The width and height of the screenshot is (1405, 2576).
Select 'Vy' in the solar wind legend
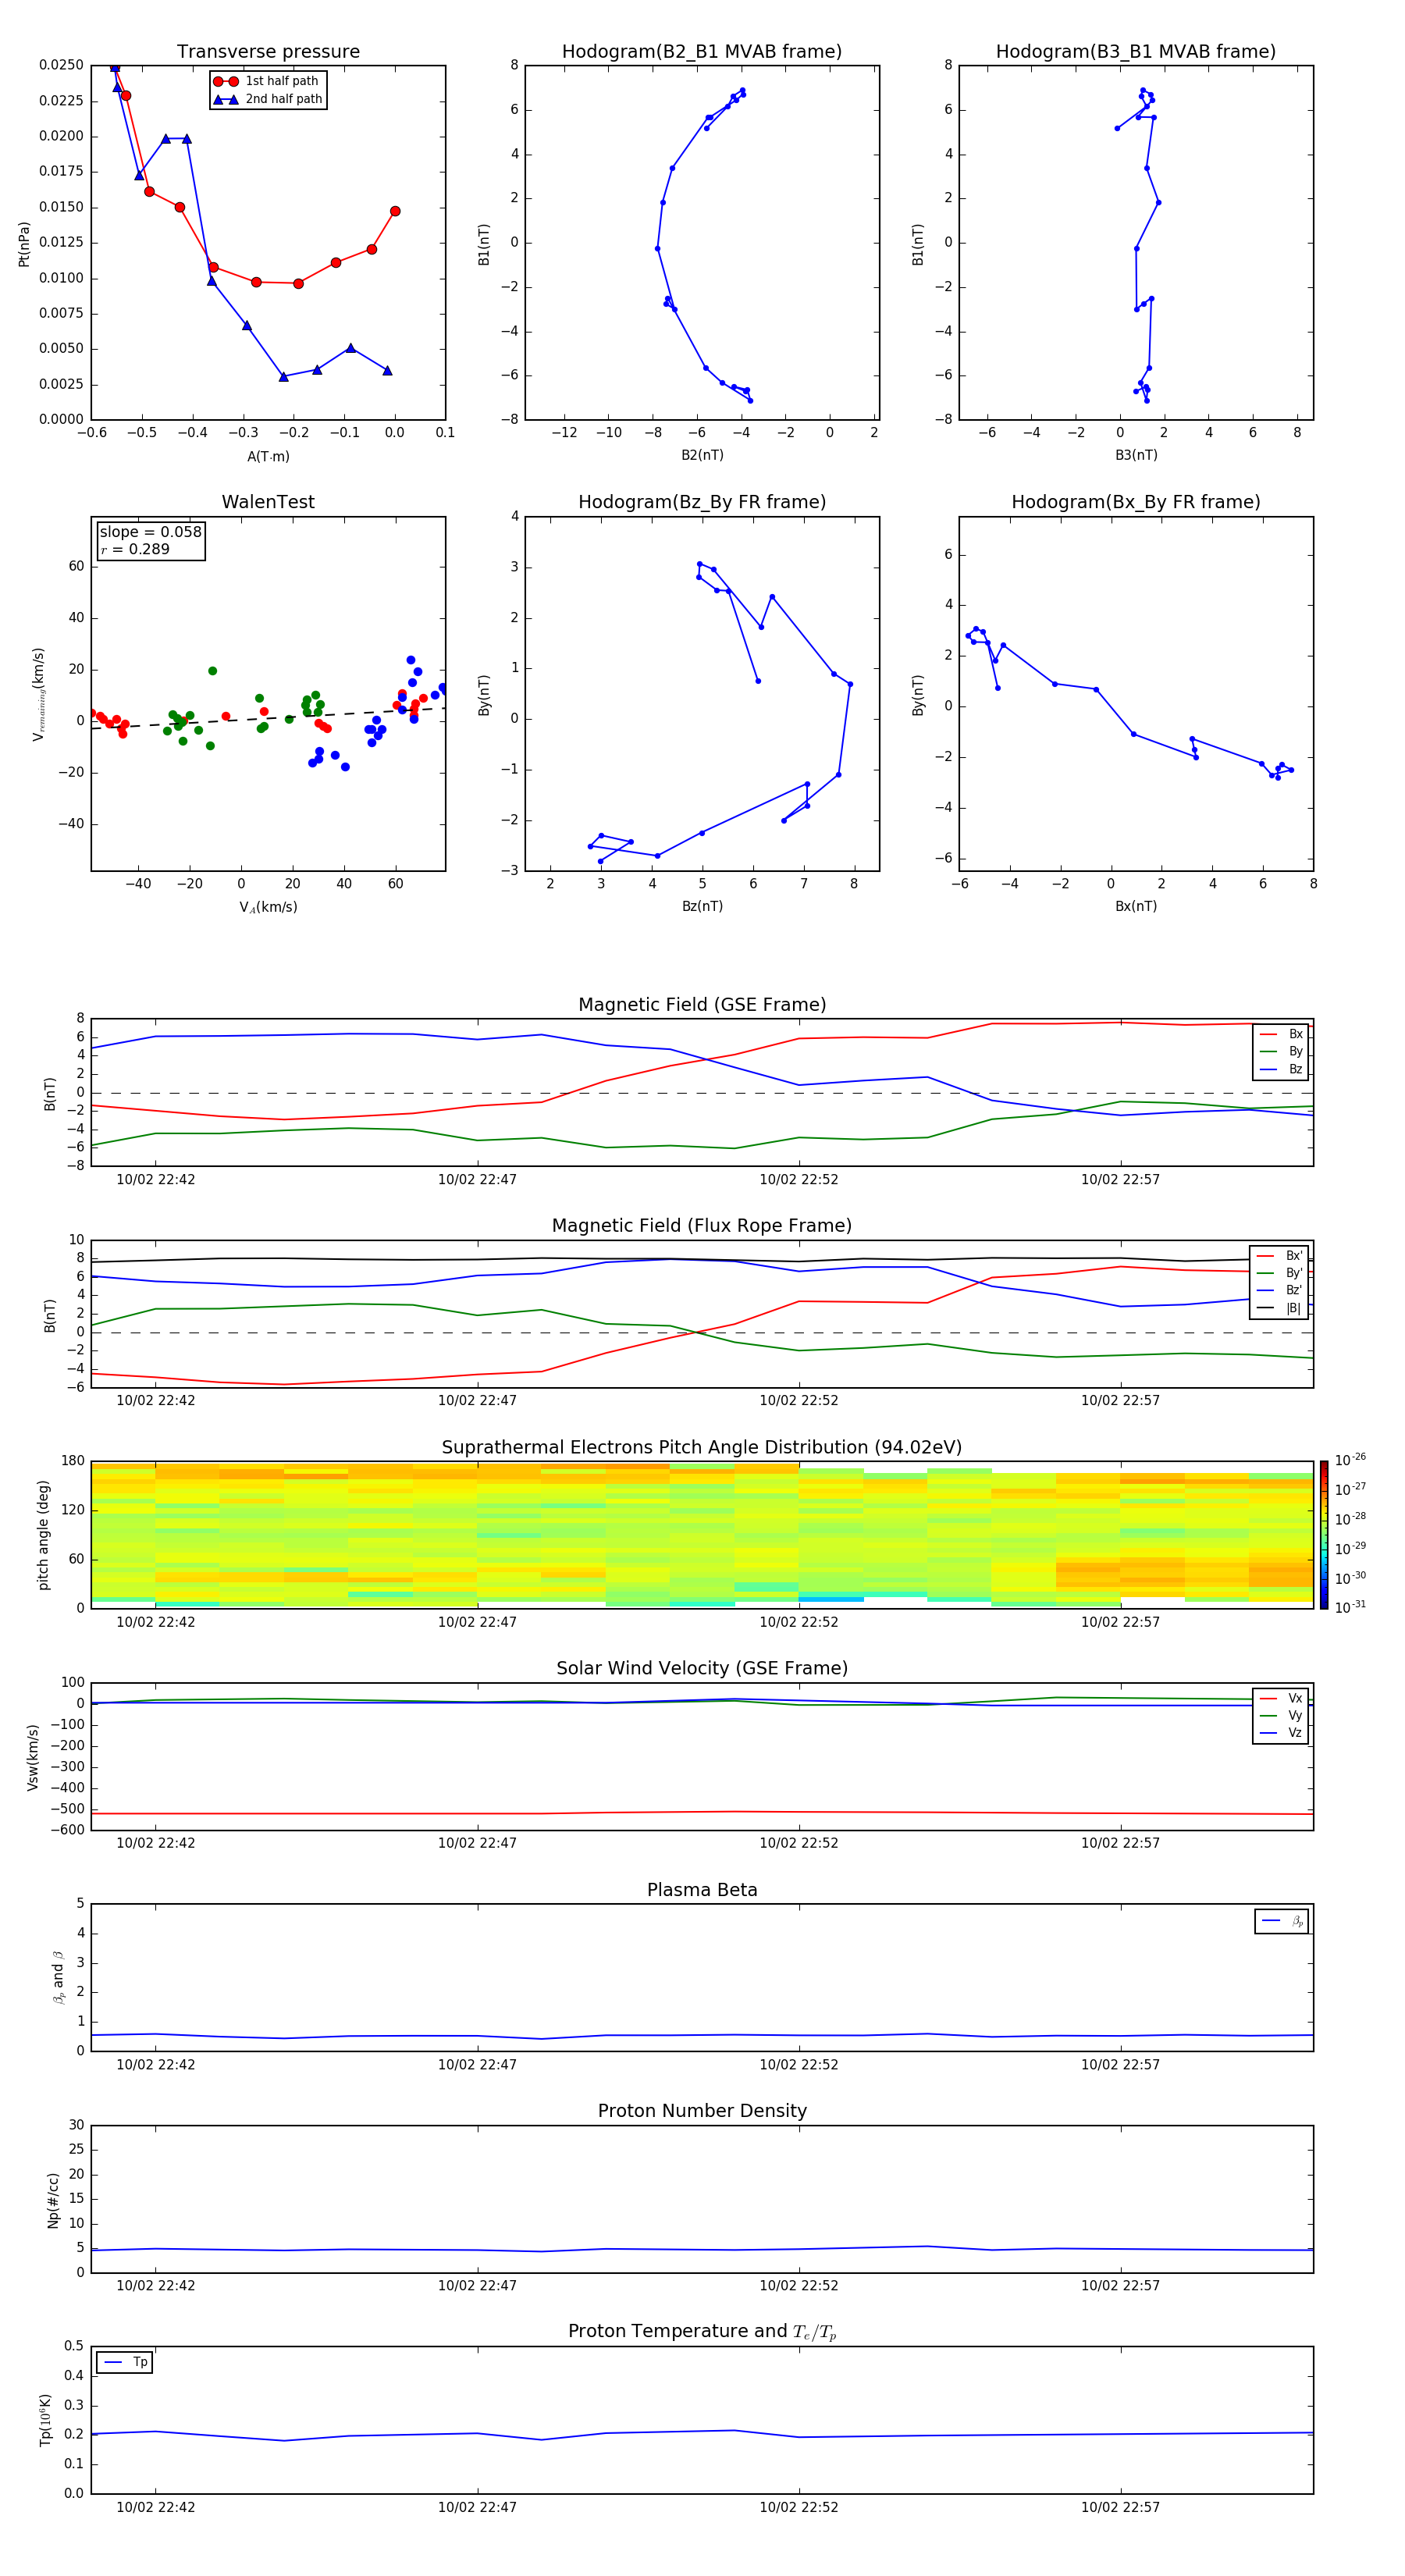point(1282,1716)
